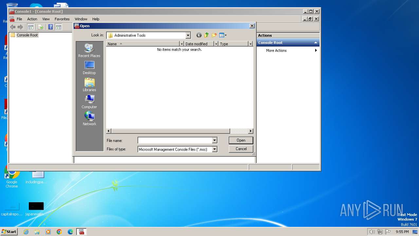Open the Window menu
The image size is (419, 236).
click(x=81, y=19)
